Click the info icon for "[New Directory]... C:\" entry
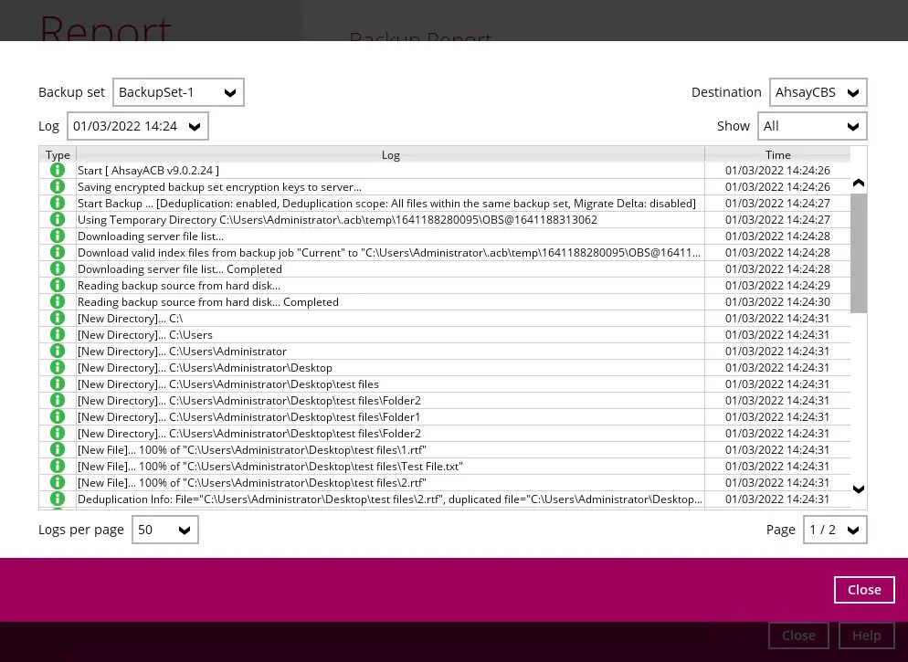908x662 pixels. coord(58,318)
